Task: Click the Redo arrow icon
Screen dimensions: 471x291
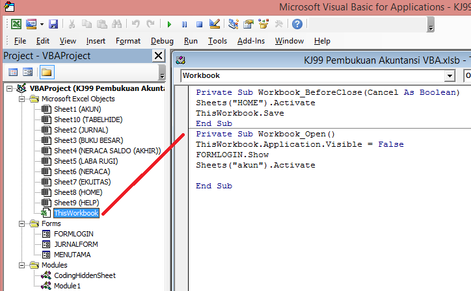Action: tap(150, 24)
